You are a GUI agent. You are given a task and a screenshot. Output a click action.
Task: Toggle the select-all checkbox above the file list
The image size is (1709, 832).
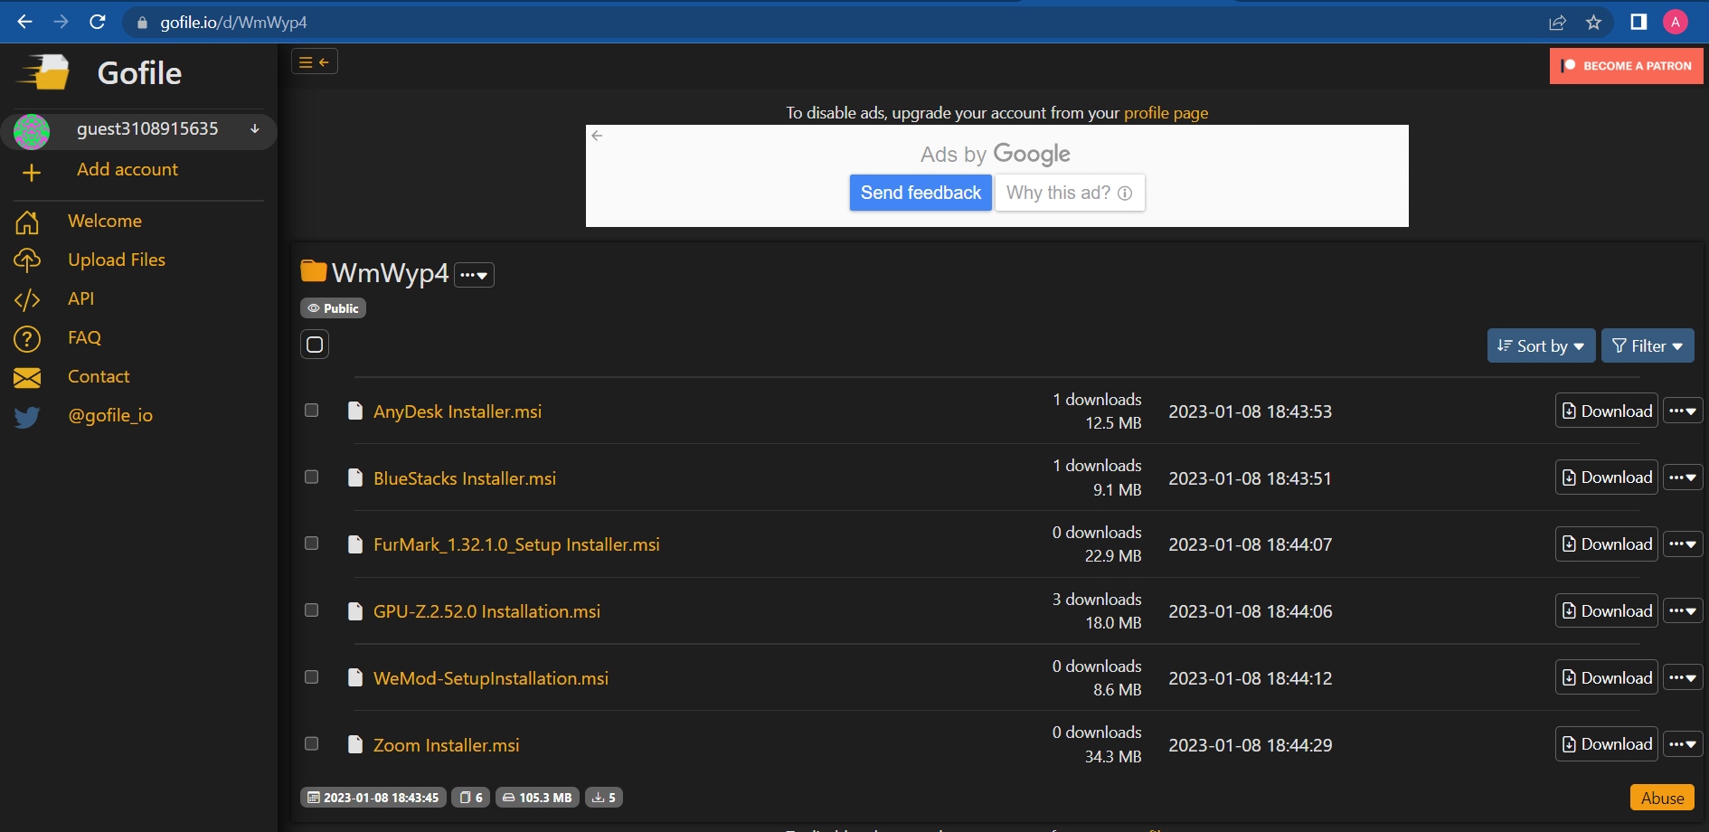(314, 345)
